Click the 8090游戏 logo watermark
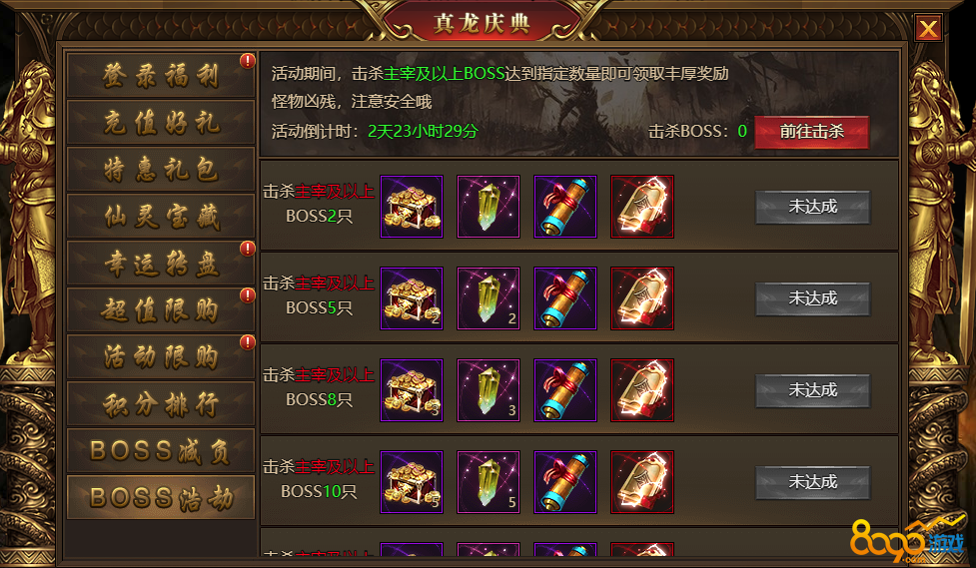976x568 pixels. click(907, 540)
